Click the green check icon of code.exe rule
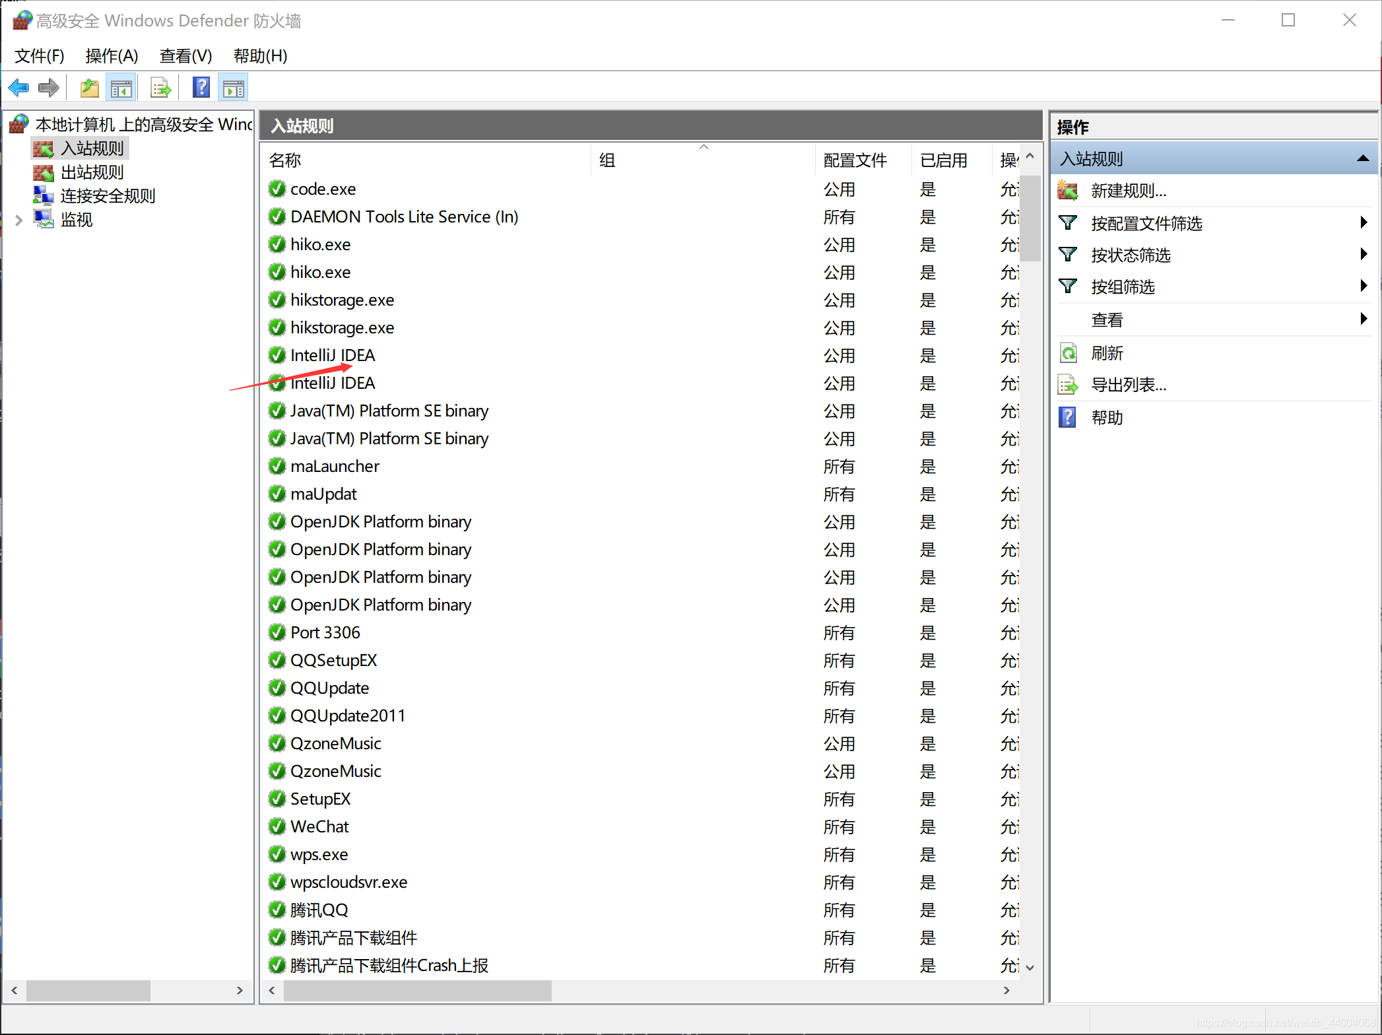Screen dimensions: 1382x1035 (277, 189)
